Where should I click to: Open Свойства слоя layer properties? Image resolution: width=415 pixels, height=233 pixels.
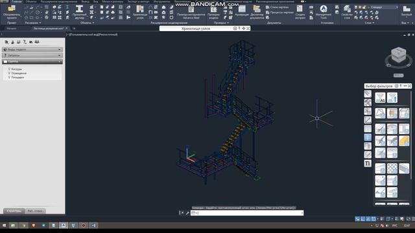347,12
